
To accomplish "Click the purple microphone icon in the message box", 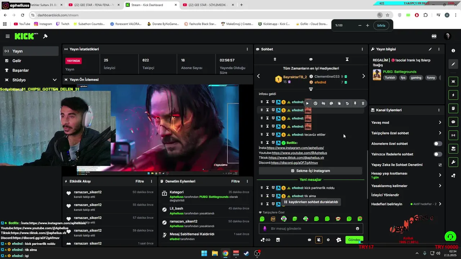I will [265, 228].
